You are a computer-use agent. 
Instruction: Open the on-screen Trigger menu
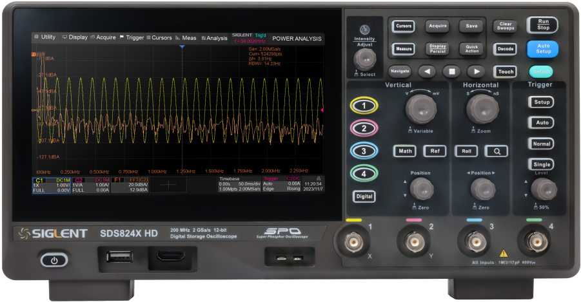click(132, 37)
